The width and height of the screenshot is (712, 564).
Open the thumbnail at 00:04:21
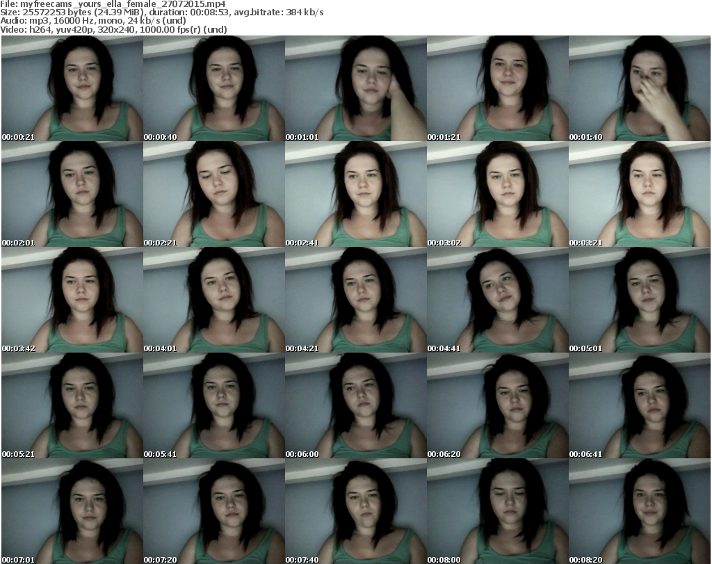pyautogui.click(x=355, y=300)
